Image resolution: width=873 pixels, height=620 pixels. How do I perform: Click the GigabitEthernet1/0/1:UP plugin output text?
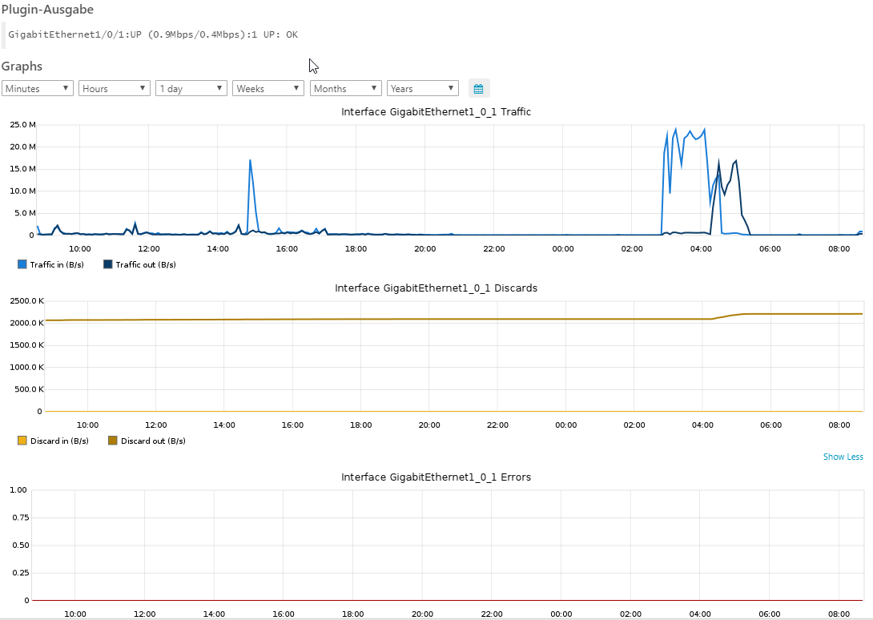153,34
